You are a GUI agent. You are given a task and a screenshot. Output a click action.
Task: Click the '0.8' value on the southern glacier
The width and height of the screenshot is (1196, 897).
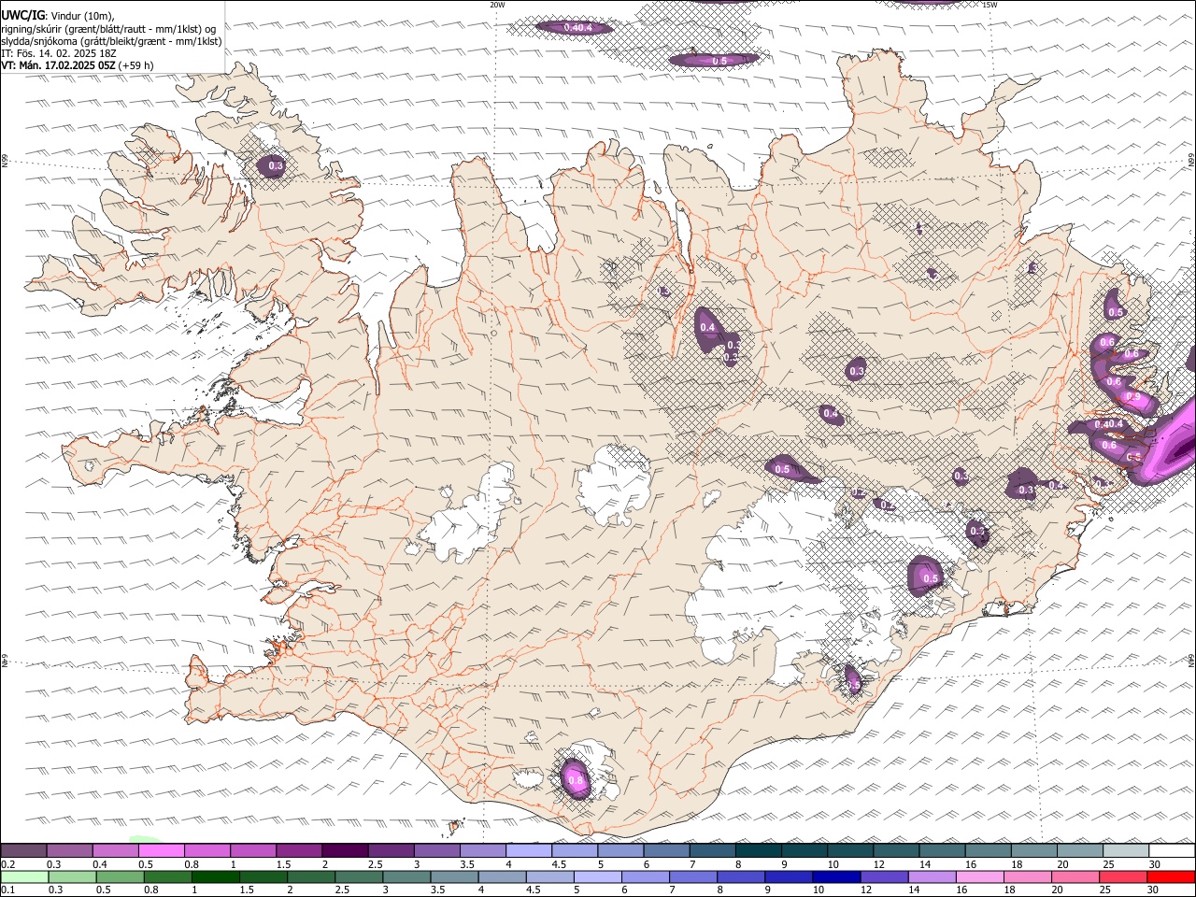[x=576, y=780]
